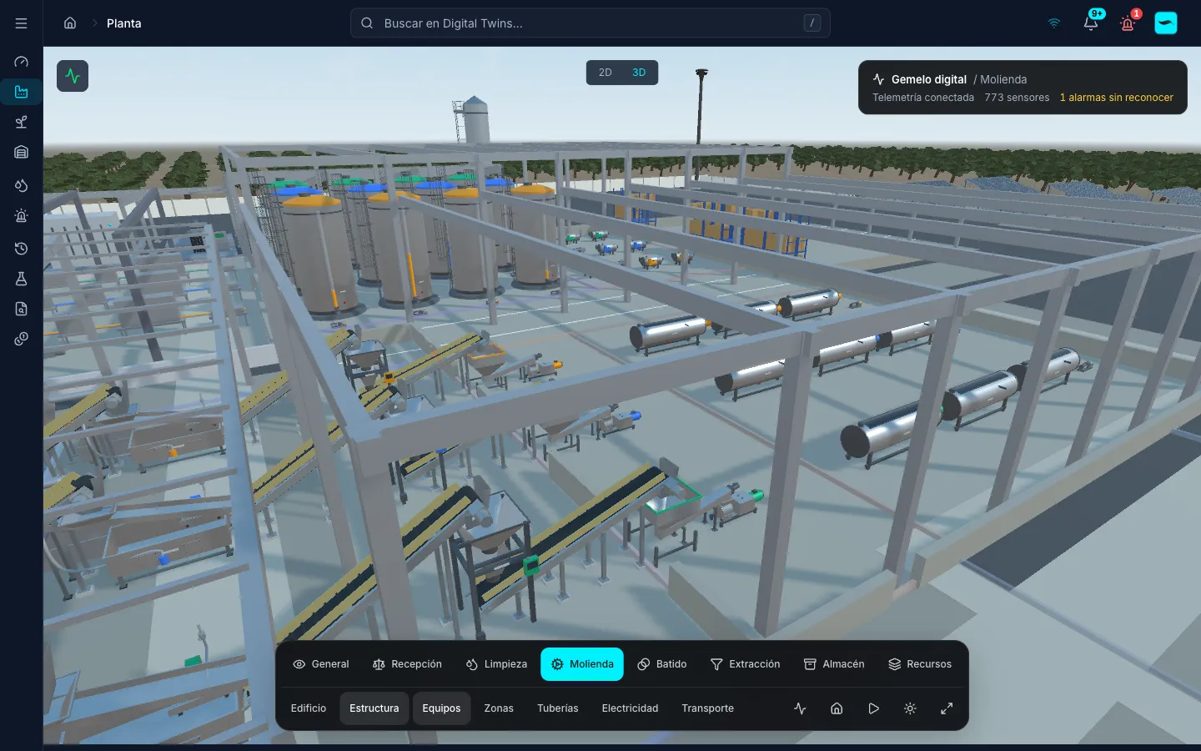Image resolution: width=1201 pixels, height=751 pixels.
Task: Go to home via breadcrumb house icon
Action: [70, 23]
